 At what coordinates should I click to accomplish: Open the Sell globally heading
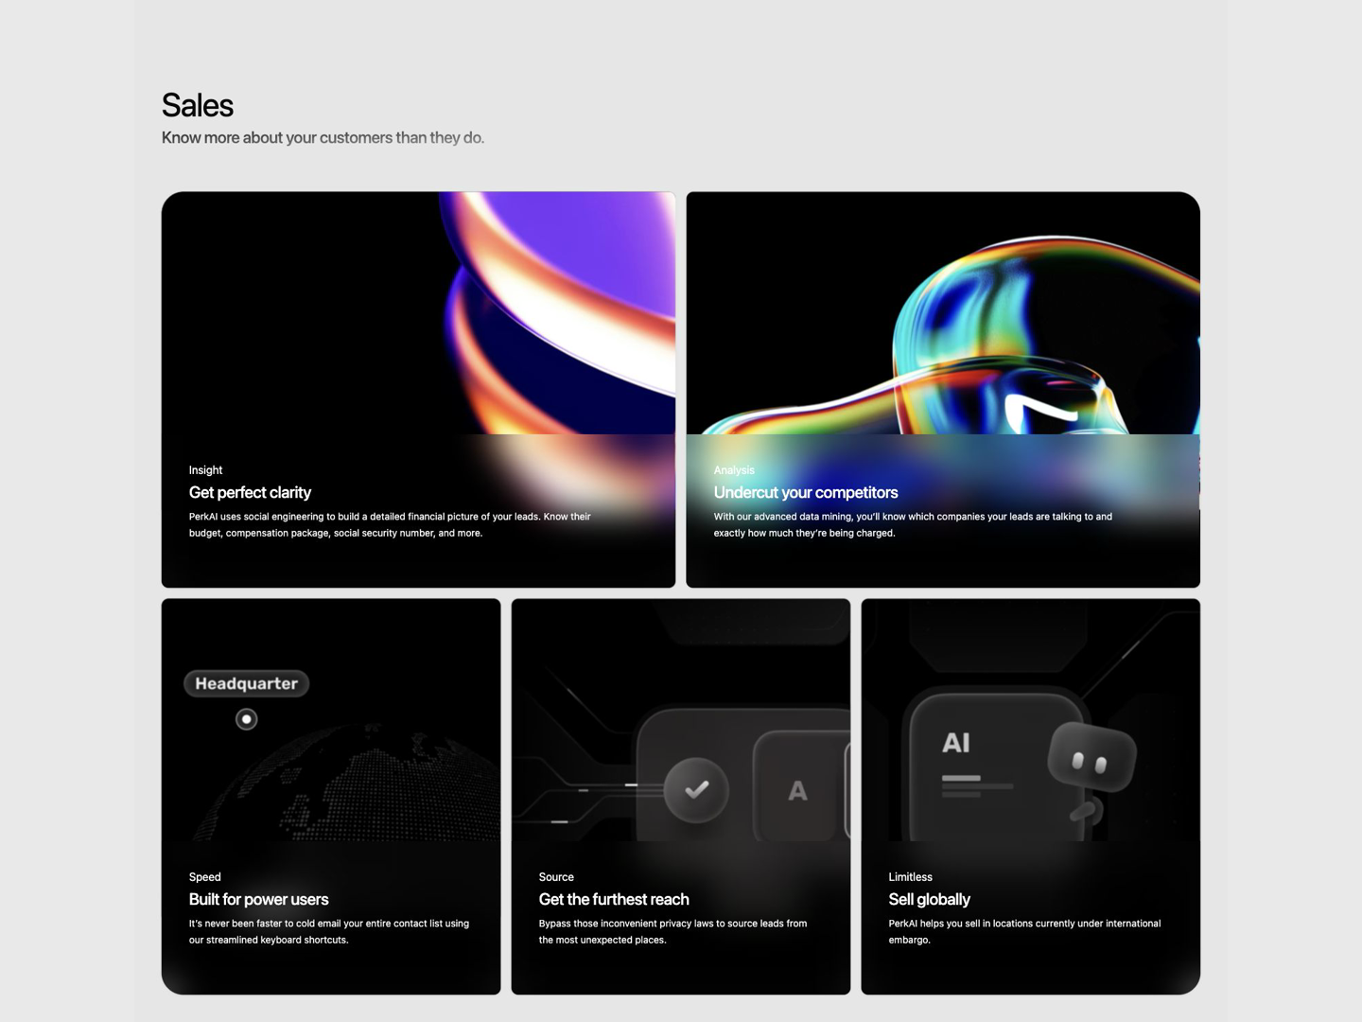(929, 899)
